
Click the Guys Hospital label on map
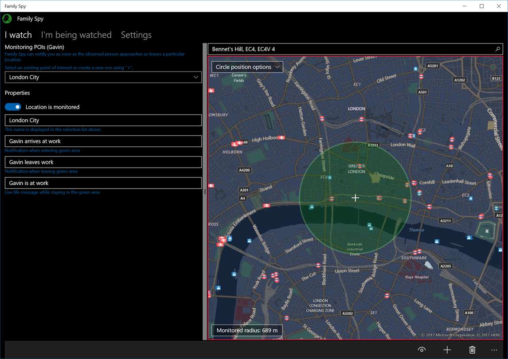(x=417, y=277)
